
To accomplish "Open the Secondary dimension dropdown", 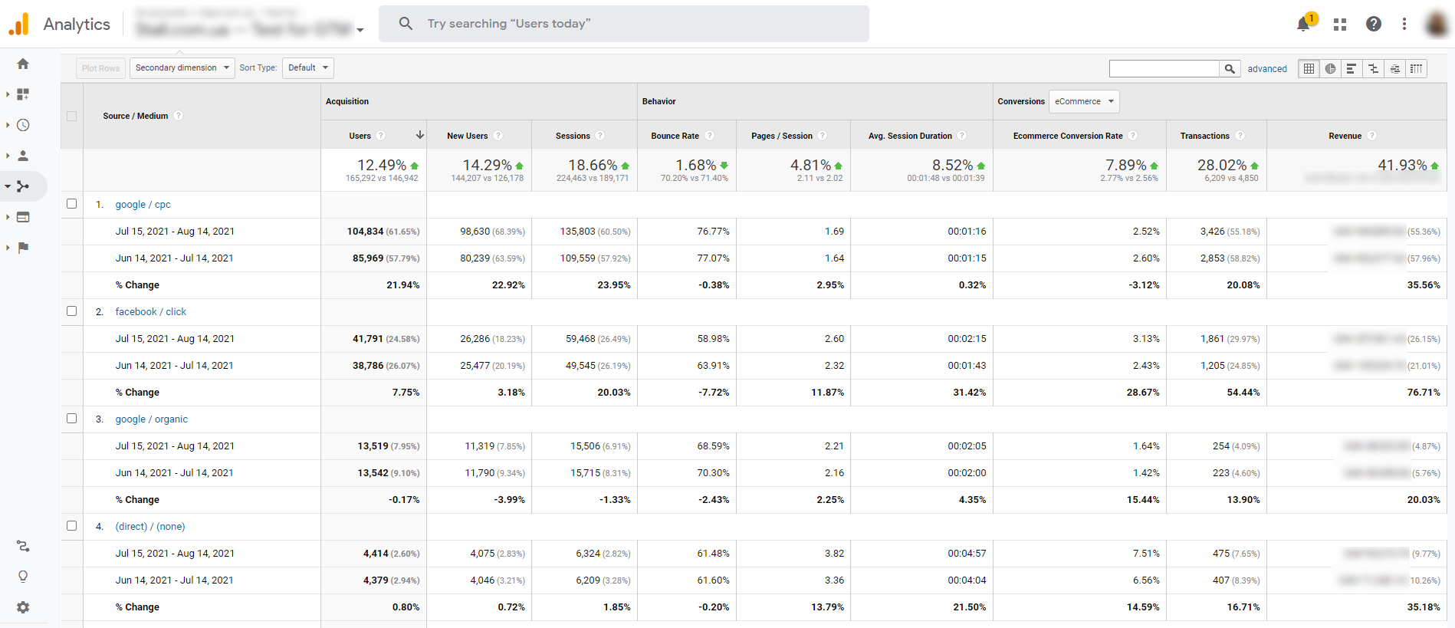I will click(x=182, y=67).
